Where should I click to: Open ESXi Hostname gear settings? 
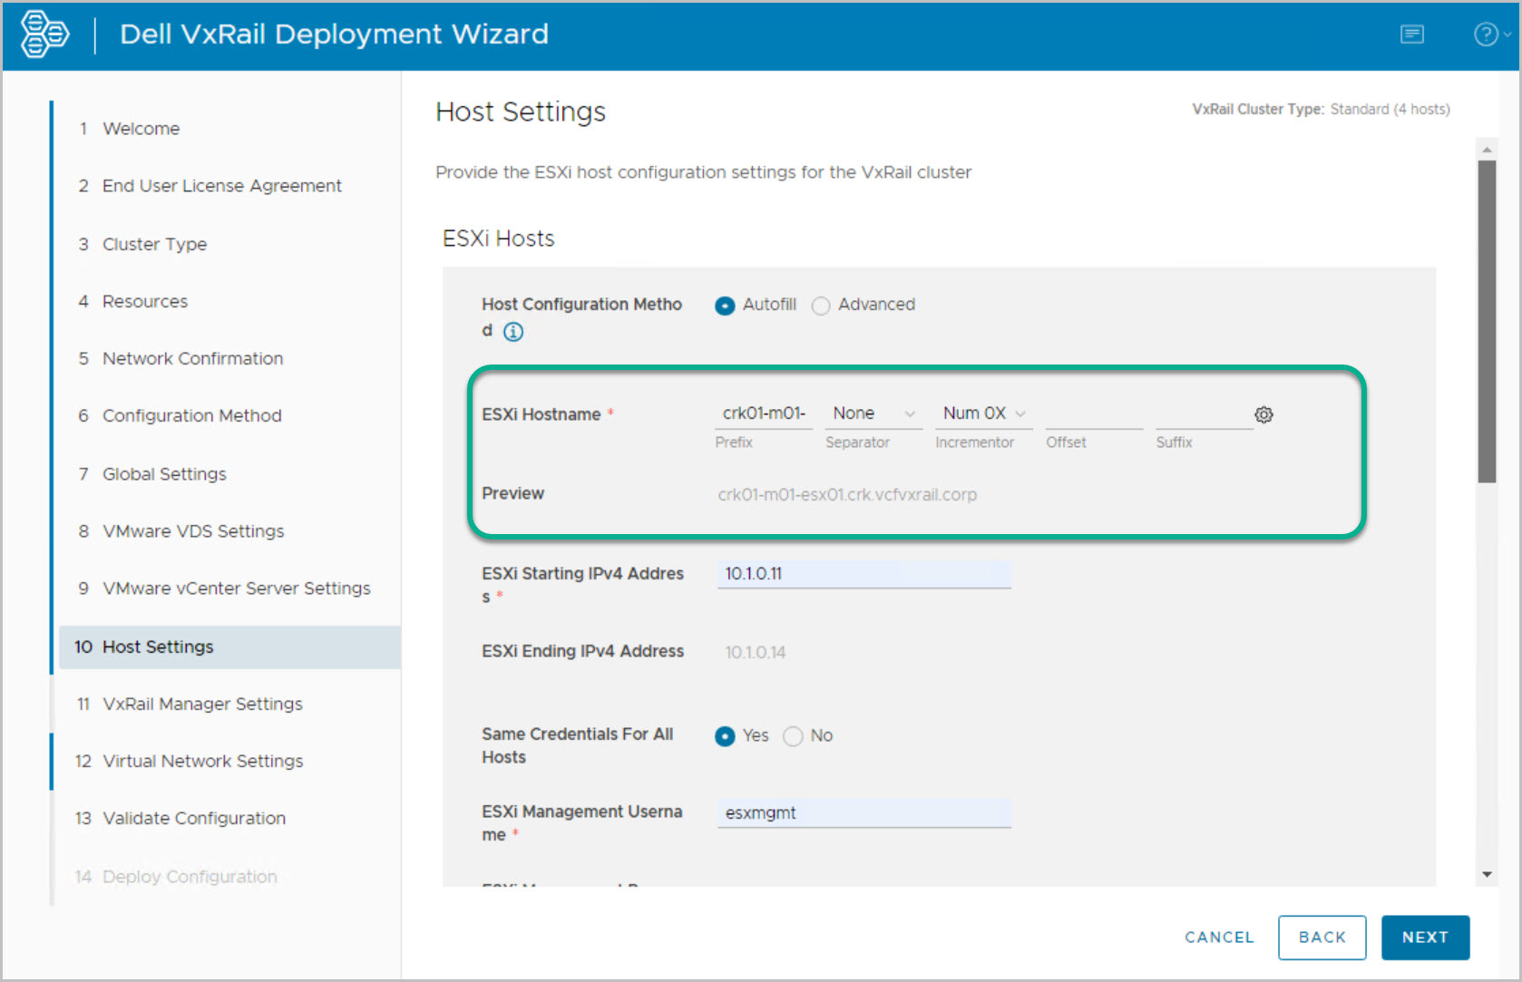1263,414
